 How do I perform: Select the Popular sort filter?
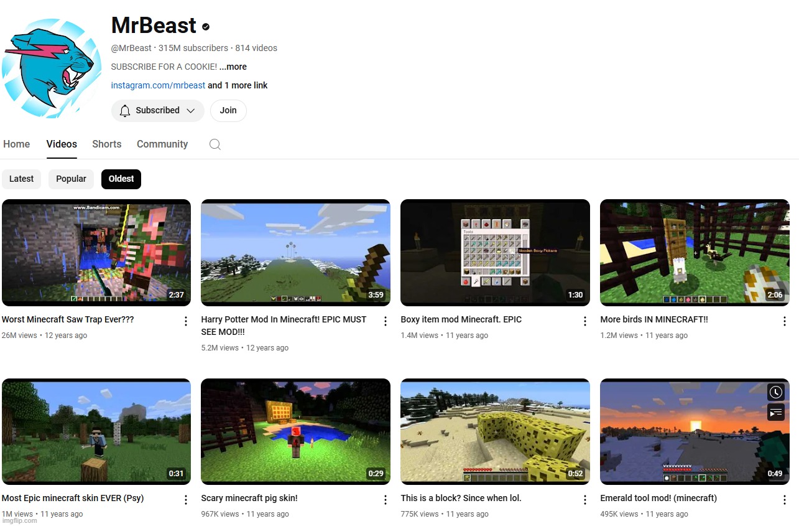tap(71, 179)
